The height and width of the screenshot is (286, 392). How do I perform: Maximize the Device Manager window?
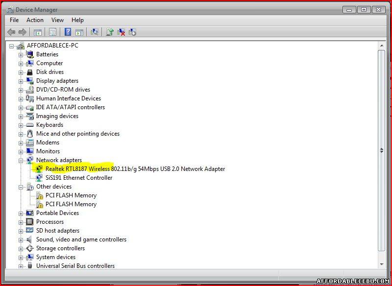click(x=364, y=10)
